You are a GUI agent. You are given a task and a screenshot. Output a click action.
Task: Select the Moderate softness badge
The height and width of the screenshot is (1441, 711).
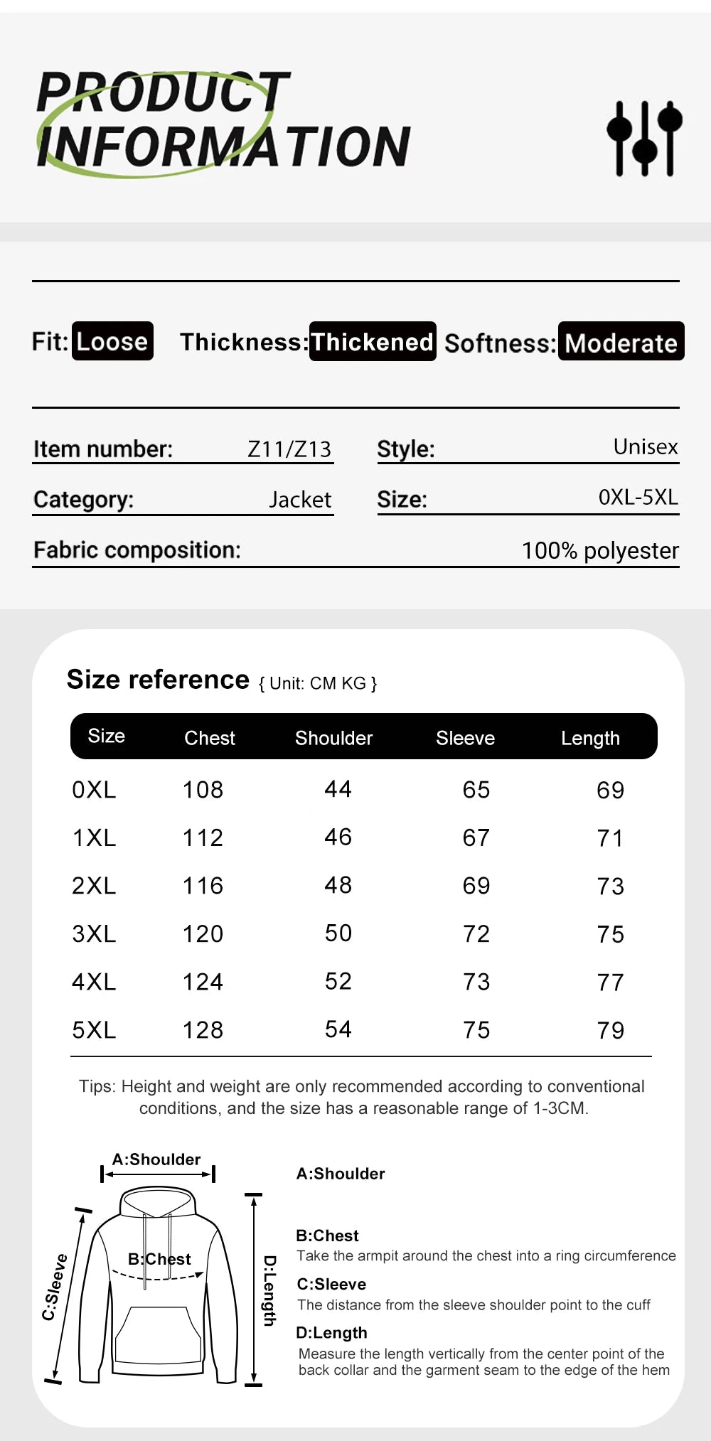click(621, 341)
